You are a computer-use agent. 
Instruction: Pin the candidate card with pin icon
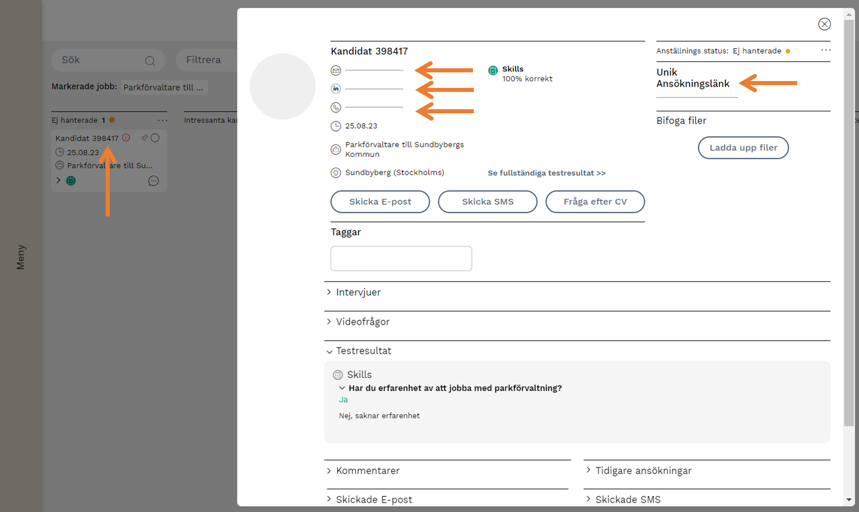[x=144, y=137]
